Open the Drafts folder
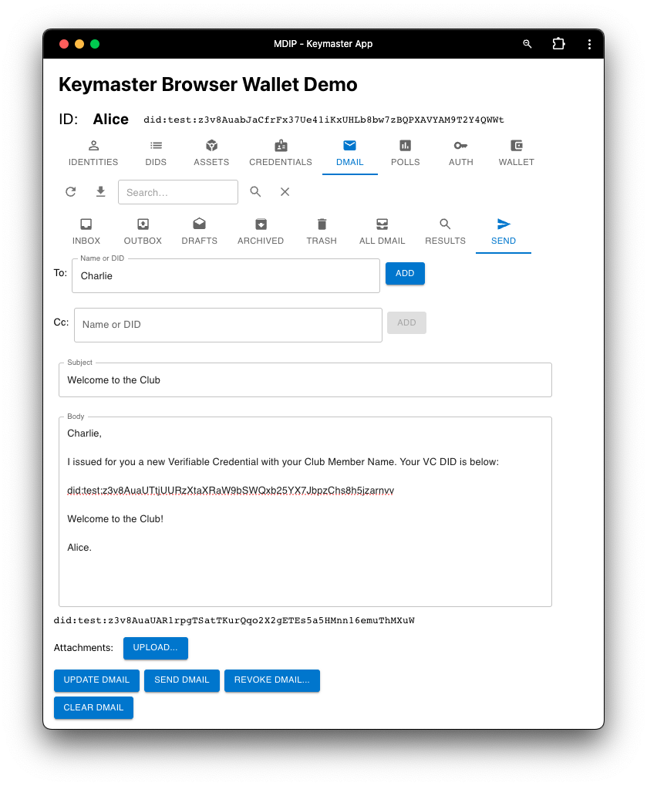647x786 pixels. point(199,231)
